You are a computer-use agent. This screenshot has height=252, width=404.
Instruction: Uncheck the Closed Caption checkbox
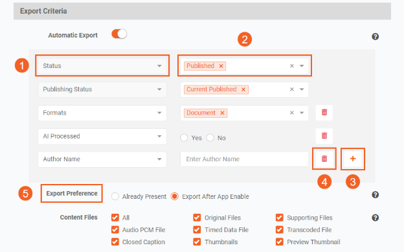tap(115, 242)
